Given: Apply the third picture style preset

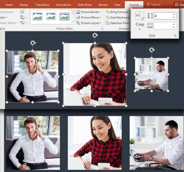Looking at the screenshot, I should (x=64, y=16).
